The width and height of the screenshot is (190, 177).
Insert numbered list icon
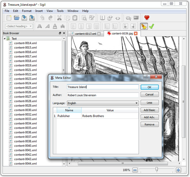coord(115,26)
